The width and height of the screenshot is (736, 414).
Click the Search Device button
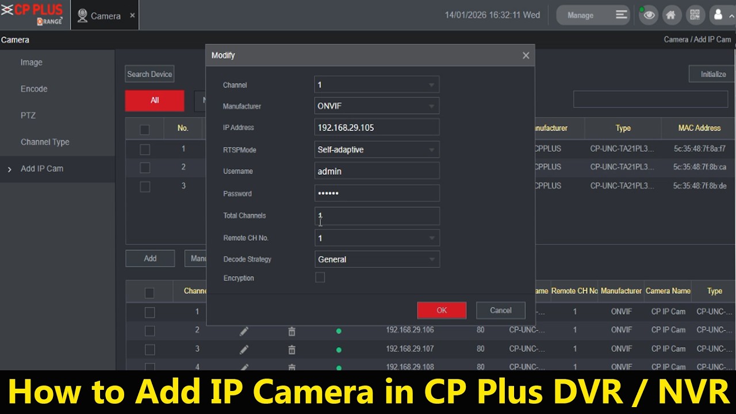click(x=149, y=74)
